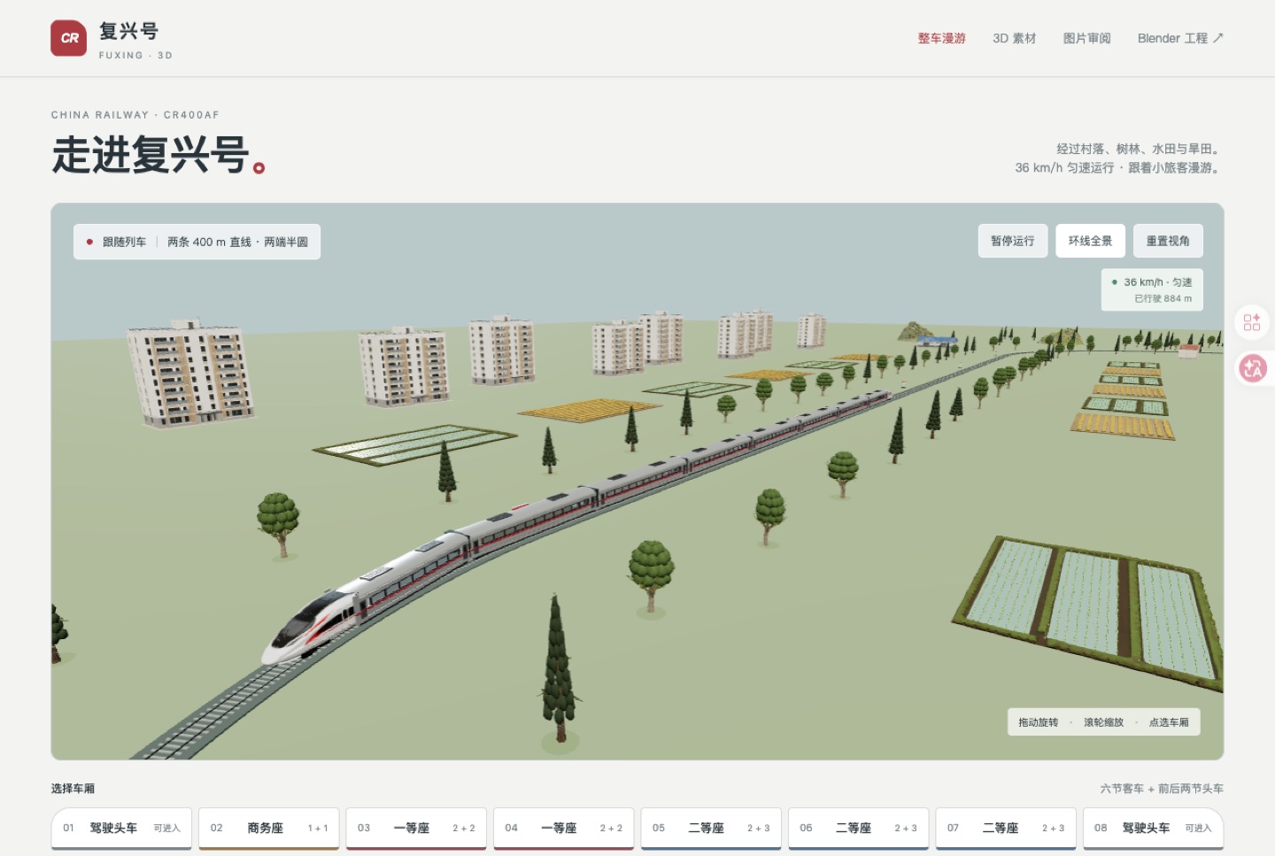Click the 选择车厢 section label
Viewport: 1275px width, 856px height.
73,789
